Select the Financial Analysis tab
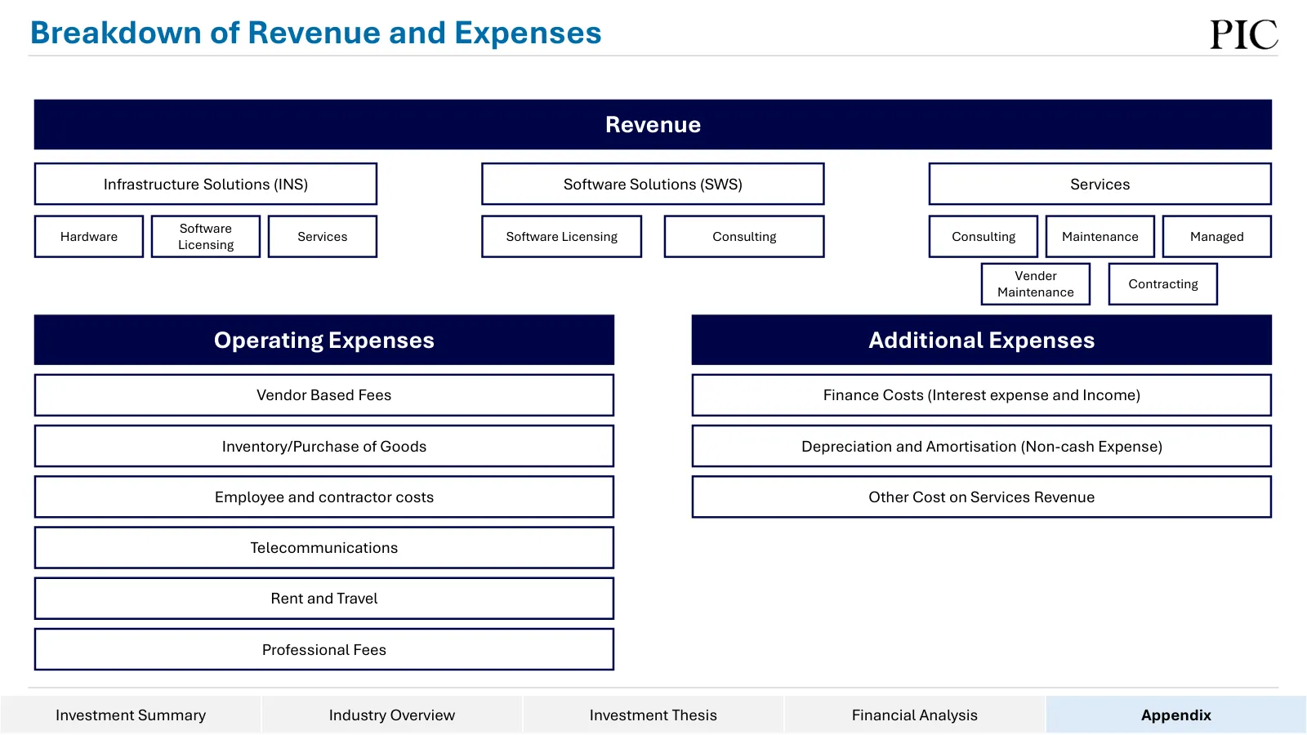1307x735 pixels. [915, 715]
